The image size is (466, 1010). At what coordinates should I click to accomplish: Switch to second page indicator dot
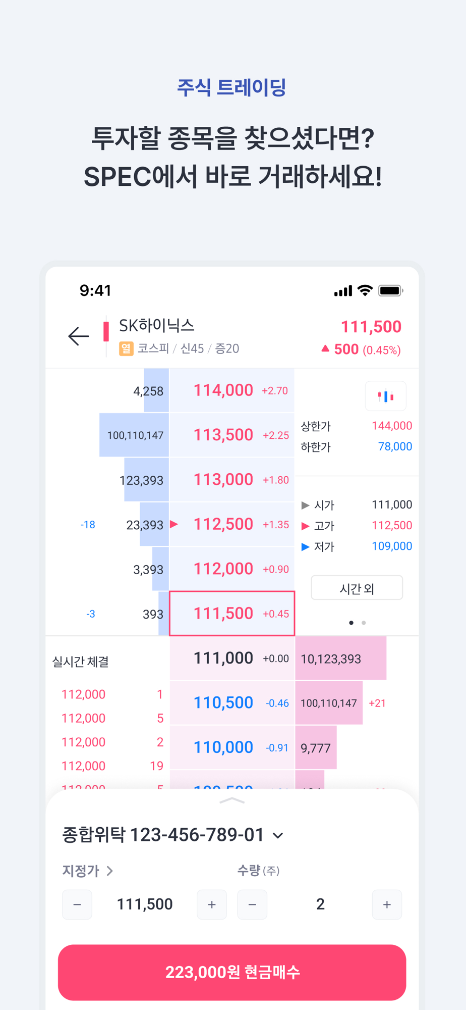pyautogui.click(x=364, y=623)
